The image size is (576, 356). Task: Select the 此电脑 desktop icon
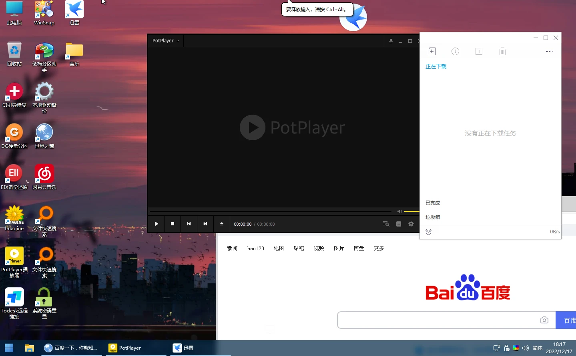click(14, 13)
